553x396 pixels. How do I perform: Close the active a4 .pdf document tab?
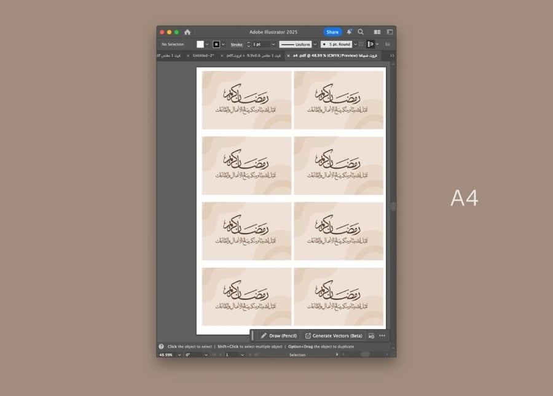(289, 56)
